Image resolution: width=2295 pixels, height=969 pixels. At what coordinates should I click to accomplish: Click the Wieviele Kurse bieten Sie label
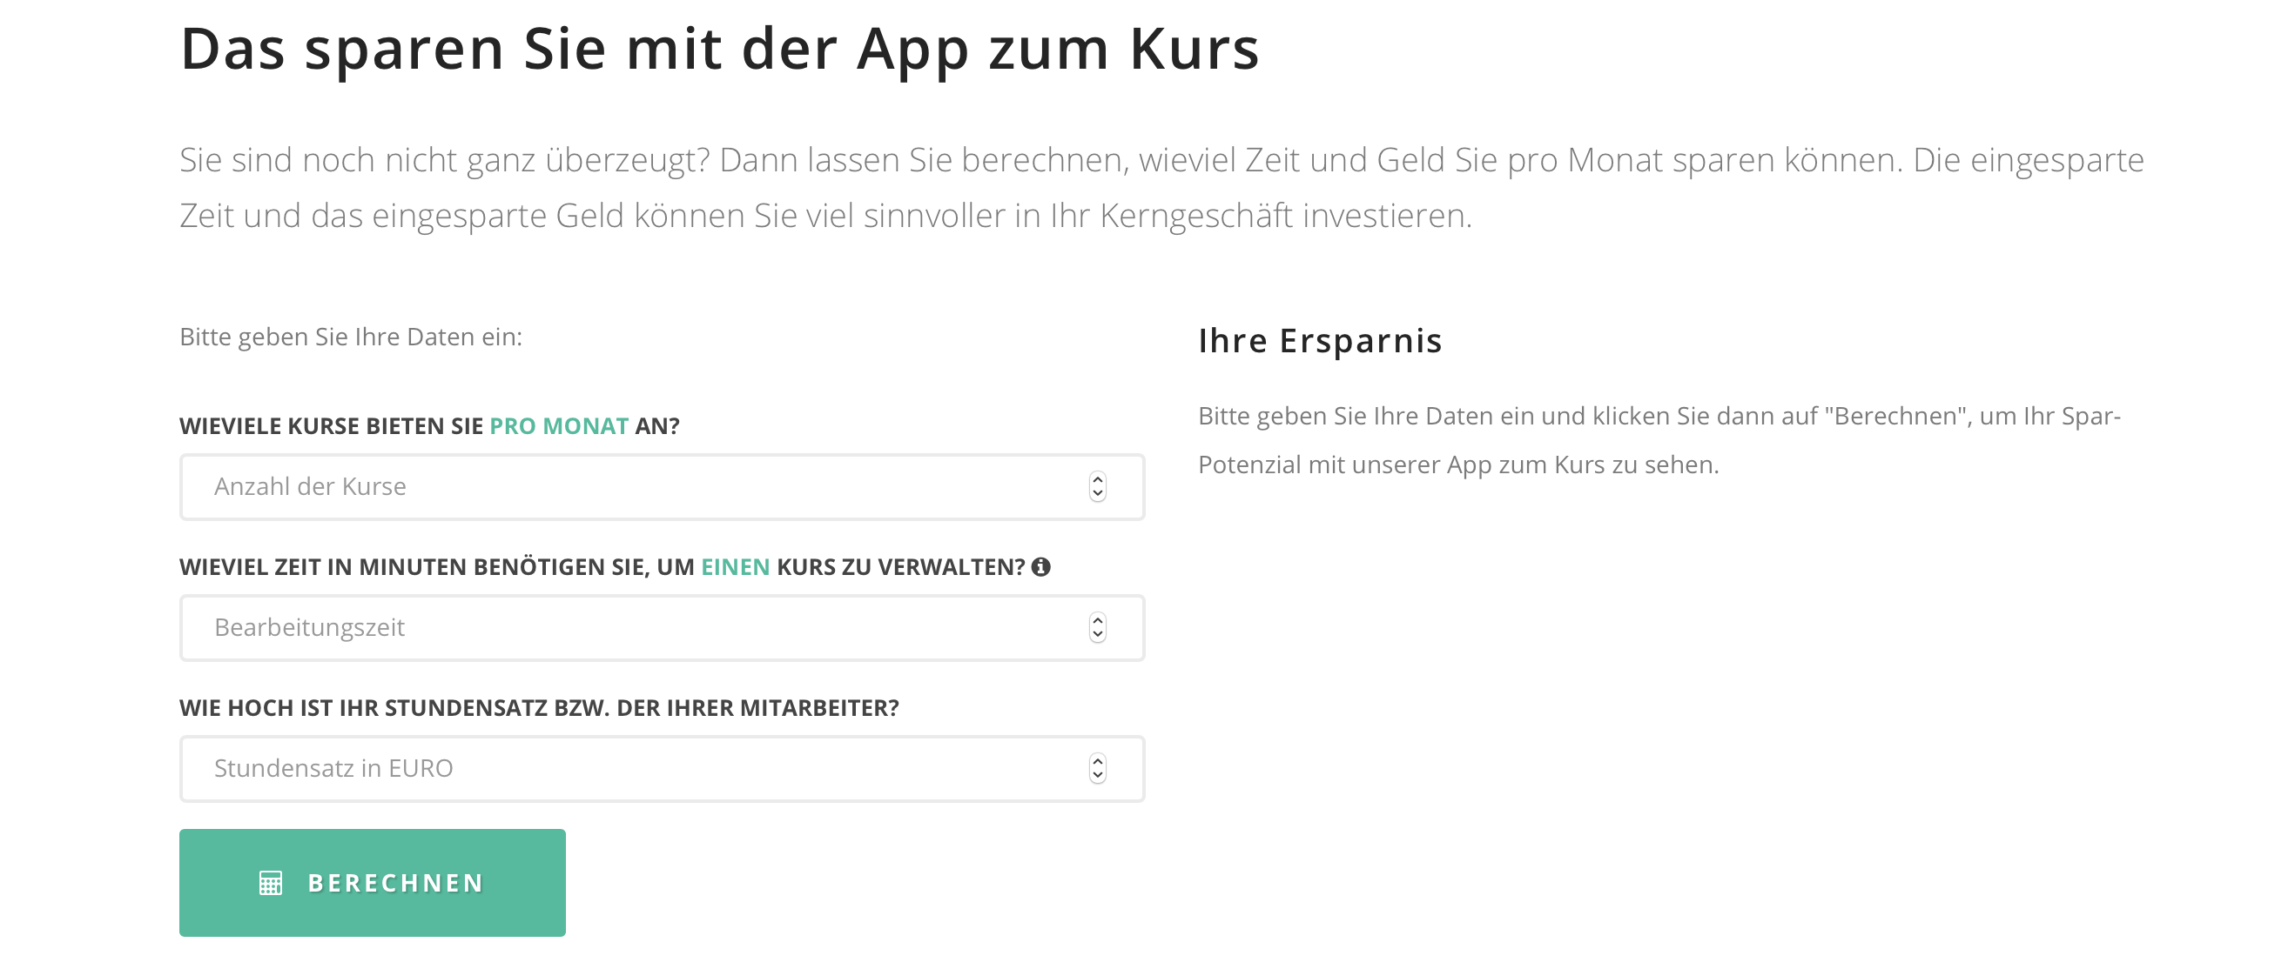click(x=428, y=426)
